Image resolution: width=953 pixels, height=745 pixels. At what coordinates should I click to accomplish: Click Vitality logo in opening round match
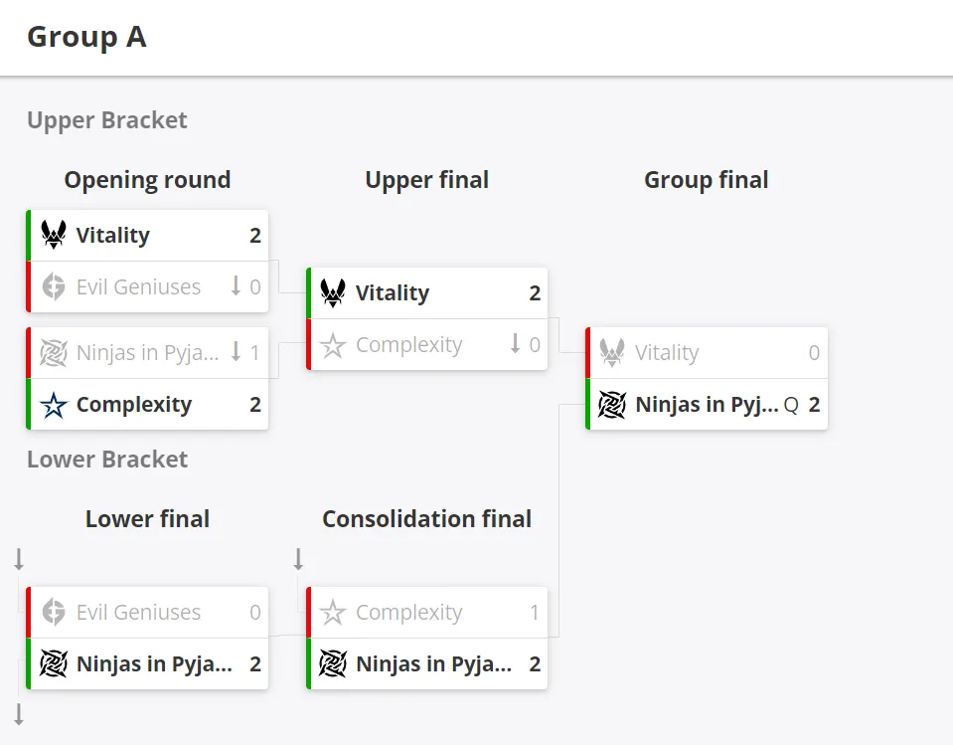tap(54, 235)
